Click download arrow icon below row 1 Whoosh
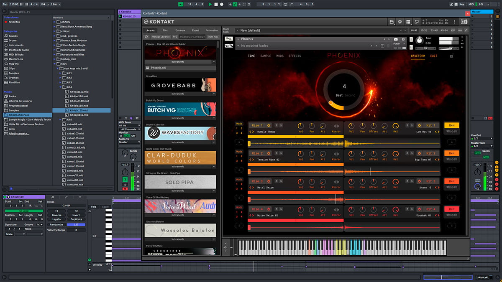The height and width of the screenshot is (282, 502). coord(451,142)
